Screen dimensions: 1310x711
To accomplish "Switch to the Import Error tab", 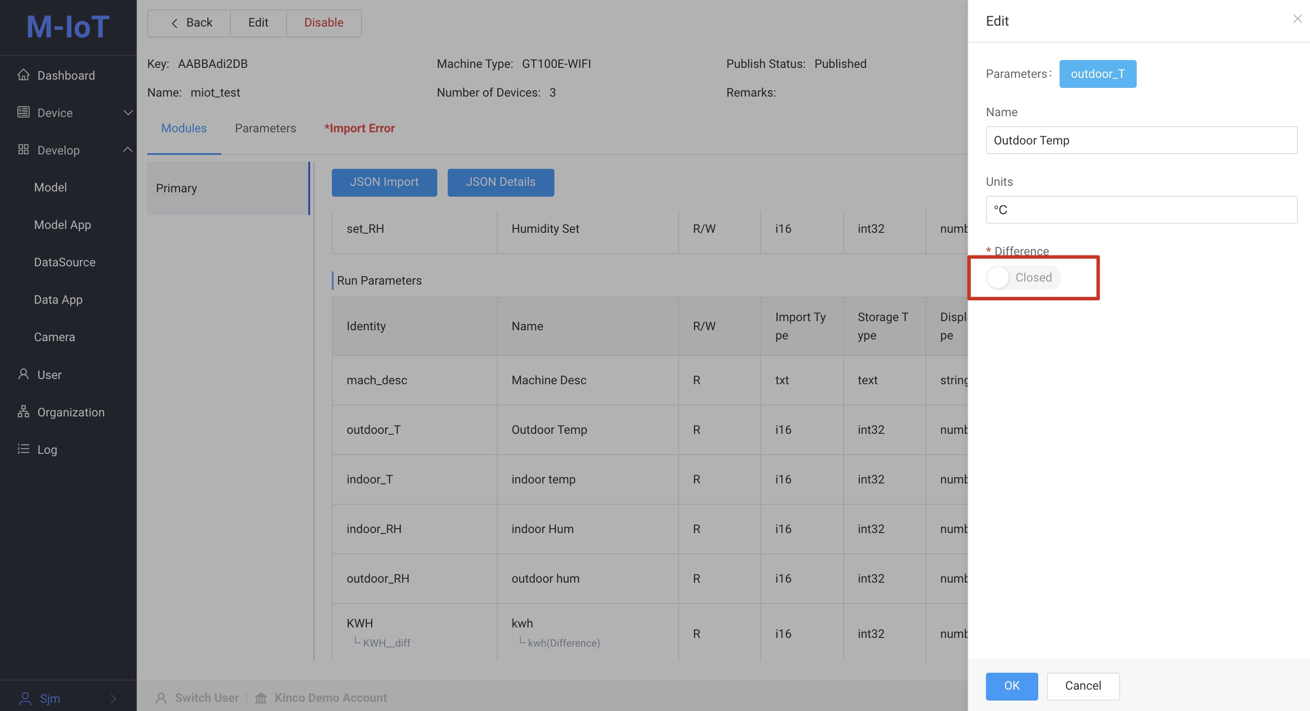I will (360, 128).
